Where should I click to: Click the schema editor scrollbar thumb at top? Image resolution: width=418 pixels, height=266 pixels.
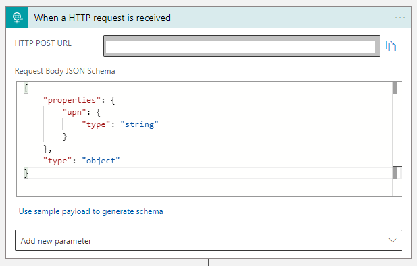tap(395, 88)
